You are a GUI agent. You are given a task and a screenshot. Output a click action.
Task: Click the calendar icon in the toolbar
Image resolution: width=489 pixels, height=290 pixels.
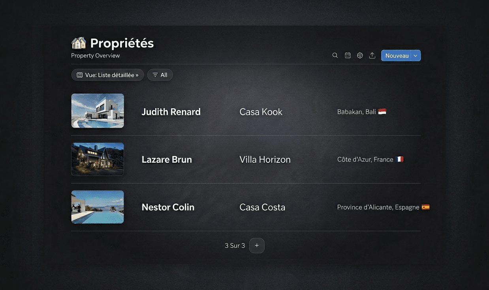(348, 56)
